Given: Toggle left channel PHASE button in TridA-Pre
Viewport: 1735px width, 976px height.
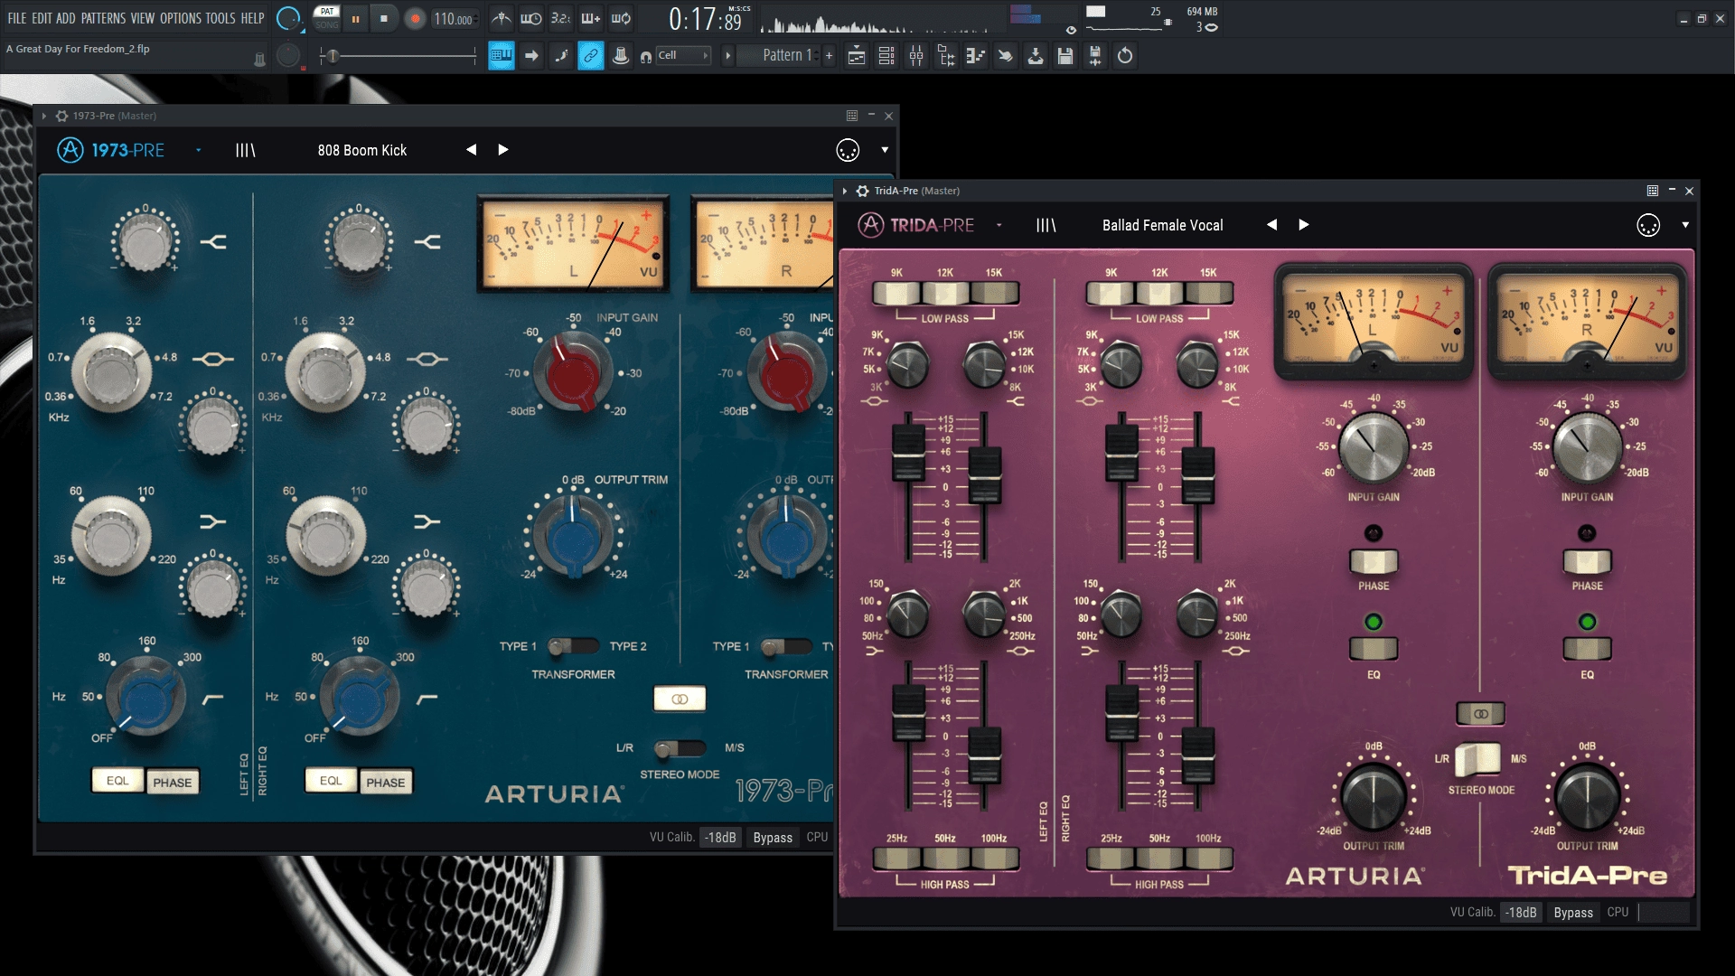Looking at the screenshot, I should (x=1374, y=561).
